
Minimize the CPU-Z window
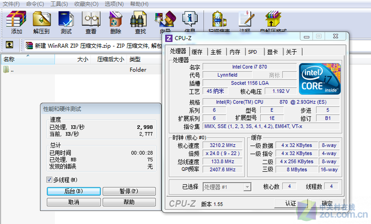coord(307,36)
